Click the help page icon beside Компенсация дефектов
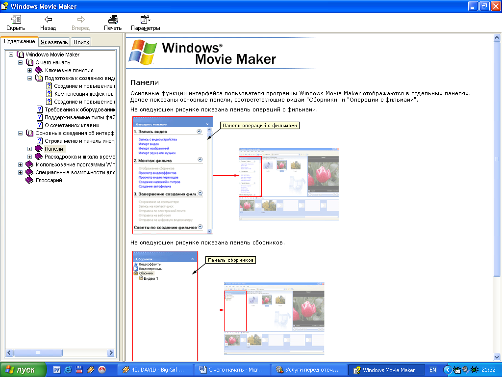 point(49,94)
